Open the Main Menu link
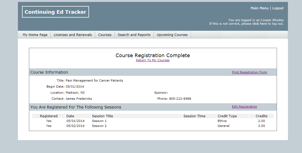Screen dimensions: 302x153 (259, 8)
